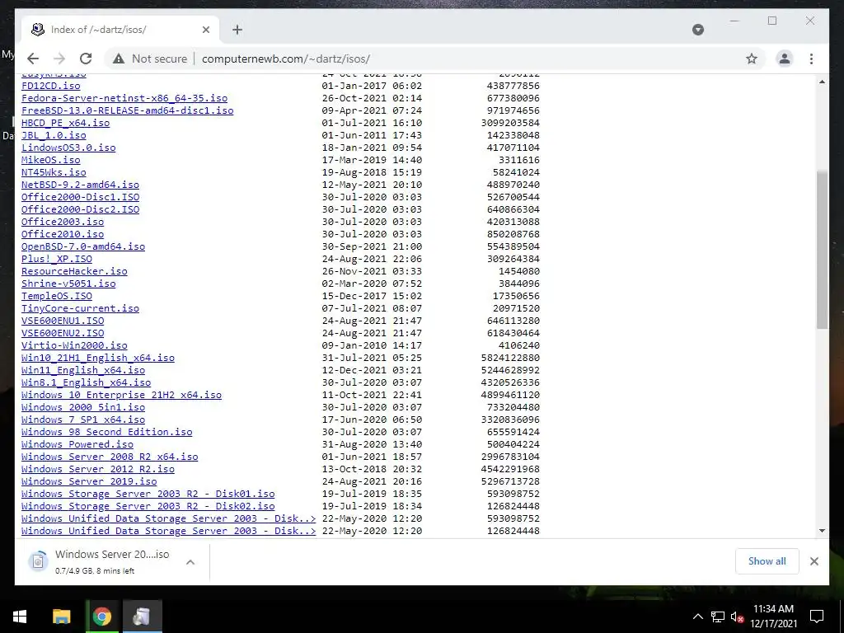844x633 pixels.
Task: Open the JBL_1.0.iso link
Action: 54,135
